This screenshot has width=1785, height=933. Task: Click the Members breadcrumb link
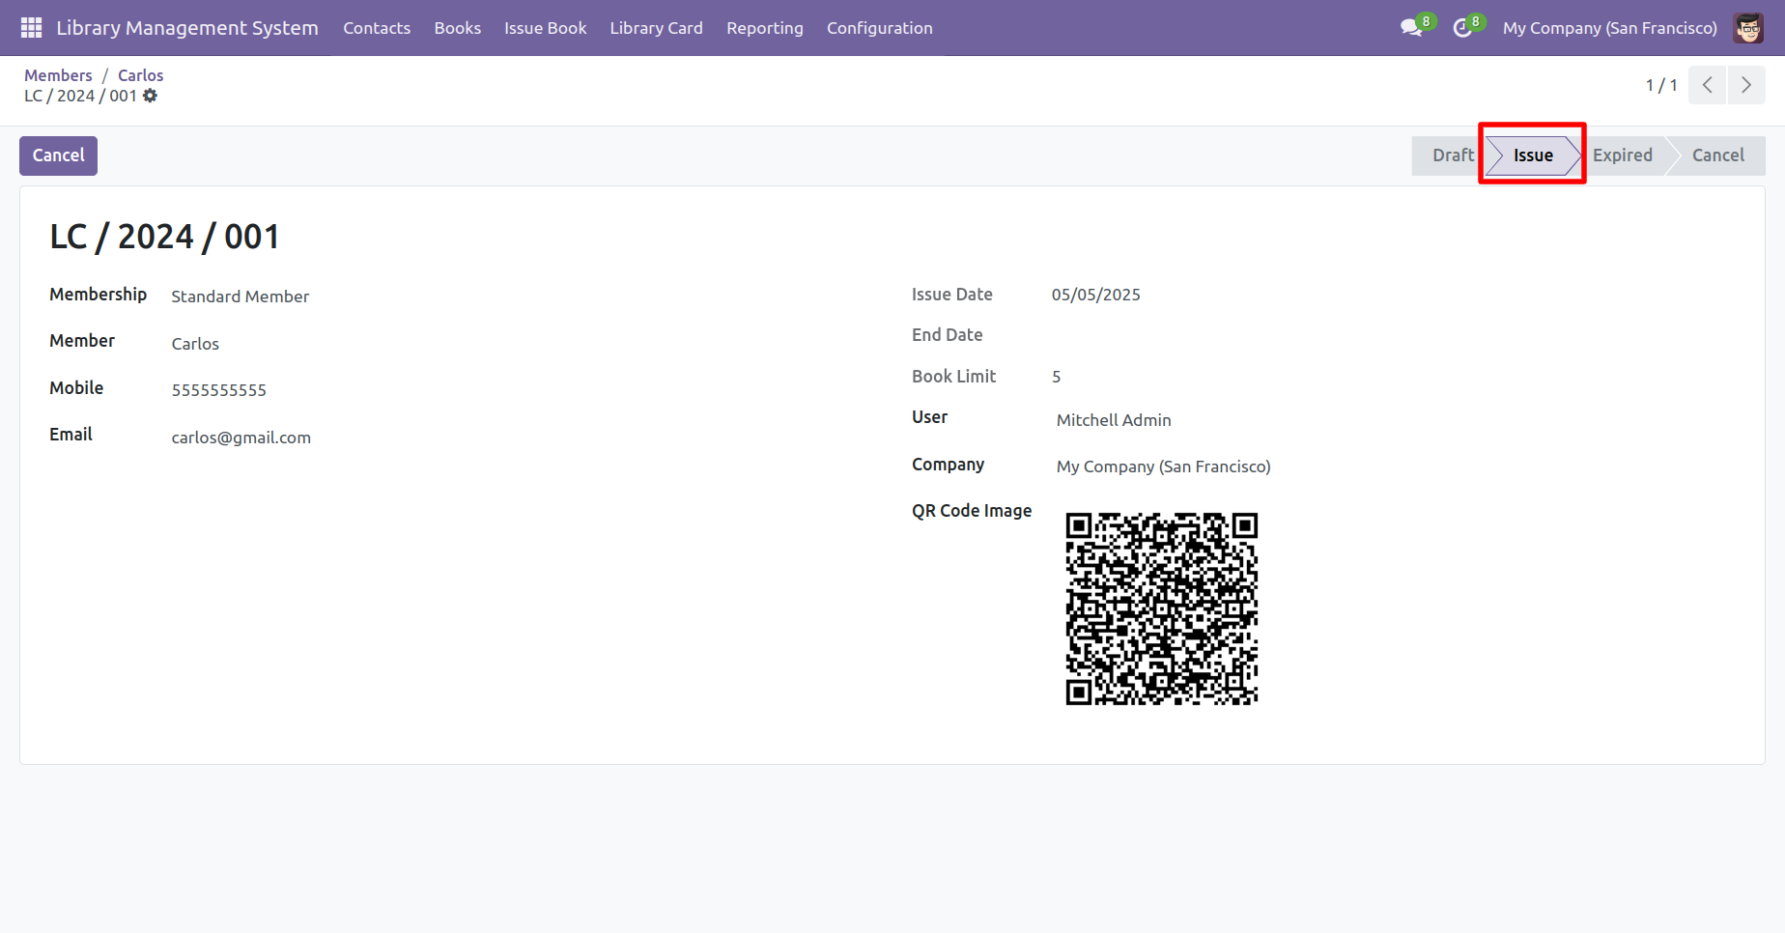click(x=58, y=75)
